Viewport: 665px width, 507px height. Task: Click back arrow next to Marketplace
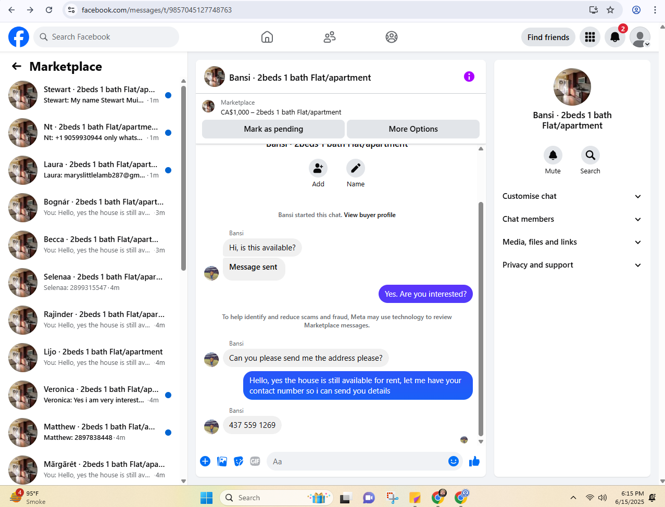click(x=17, y=66)
